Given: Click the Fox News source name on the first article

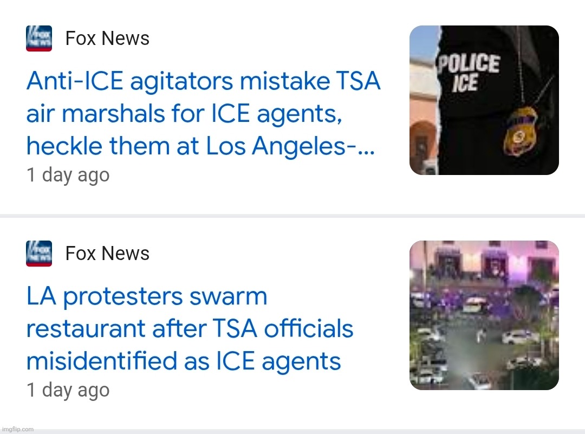Looking at the screenshot, I should click(107, 38).
